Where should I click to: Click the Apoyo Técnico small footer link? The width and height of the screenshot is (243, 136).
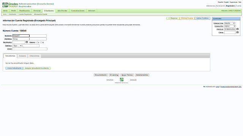110,80
